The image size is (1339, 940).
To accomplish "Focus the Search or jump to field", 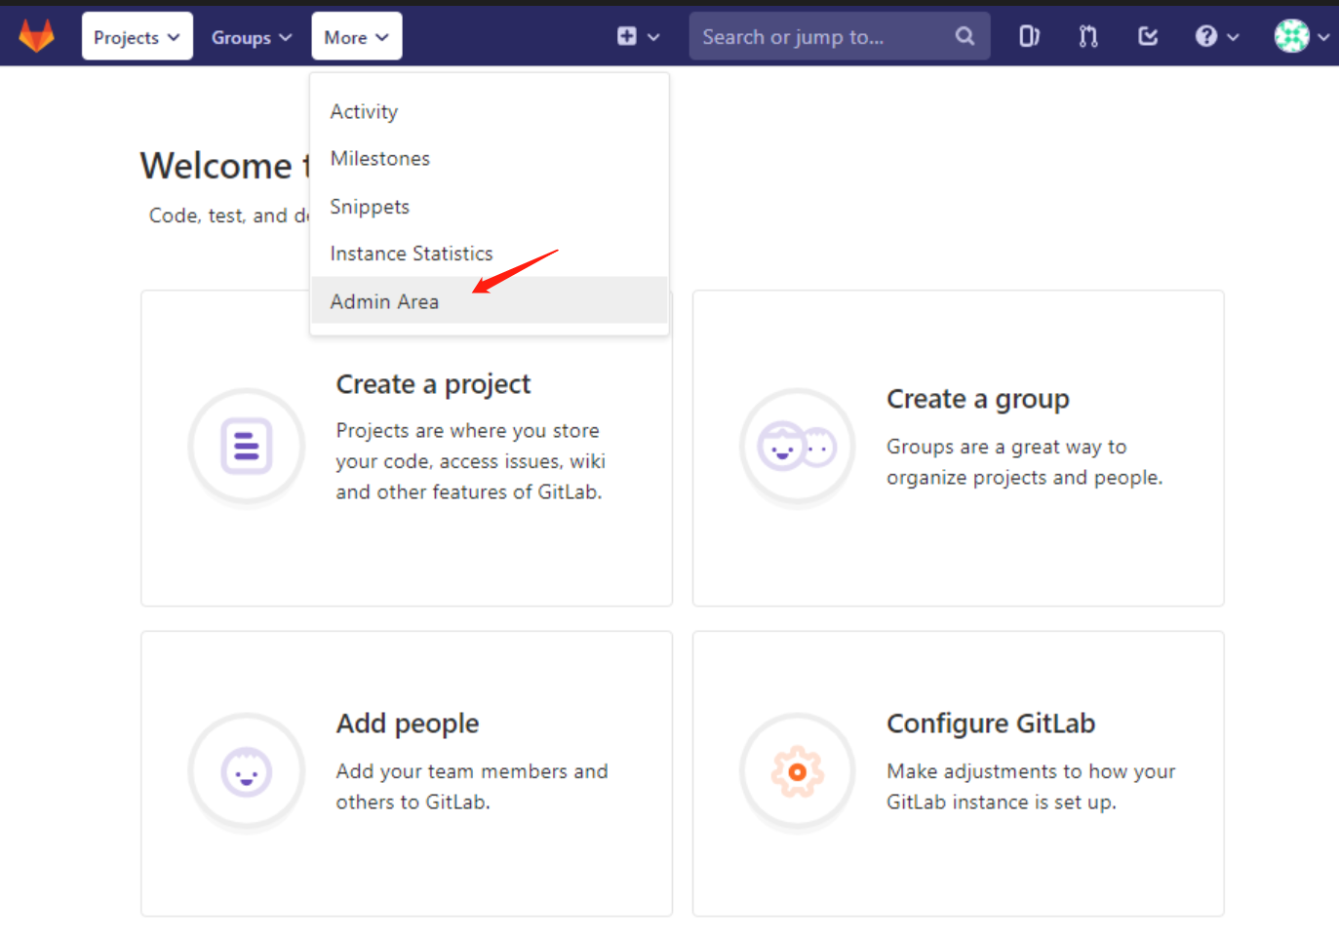I will 839,37.
